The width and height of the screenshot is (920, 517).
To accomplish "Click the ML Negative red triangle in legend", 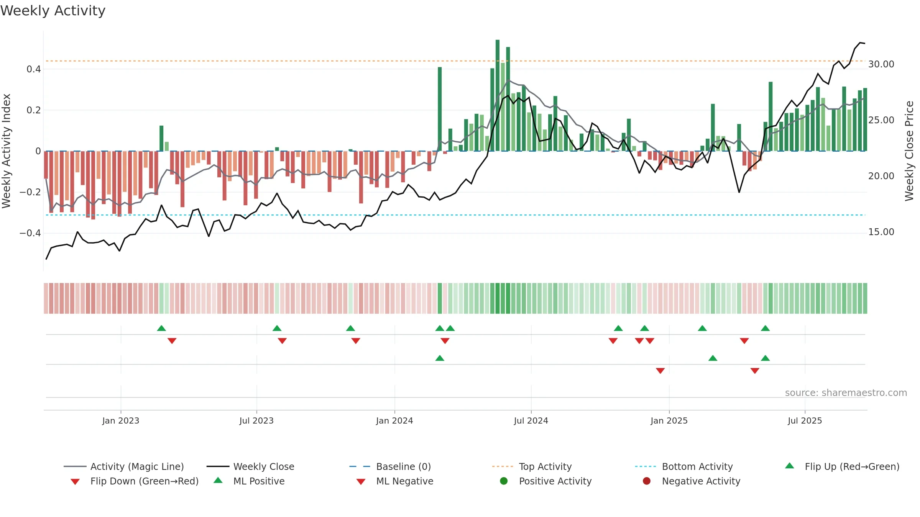I will coord(361,482).
